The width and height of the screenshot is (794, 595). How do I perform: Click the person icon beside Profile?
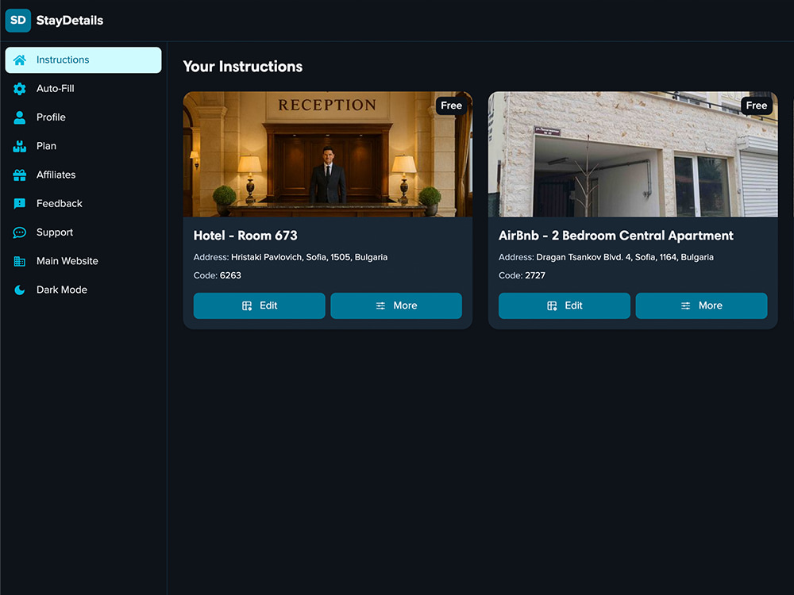click(20, 117)
